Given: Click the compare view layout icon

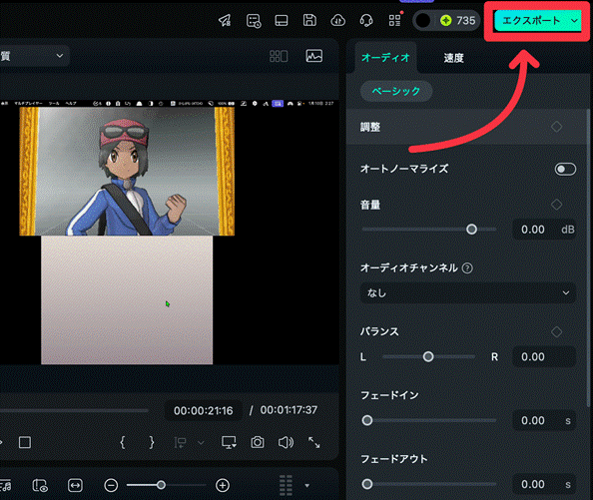Looking at the screenshot, I should (x=279, y=56).
